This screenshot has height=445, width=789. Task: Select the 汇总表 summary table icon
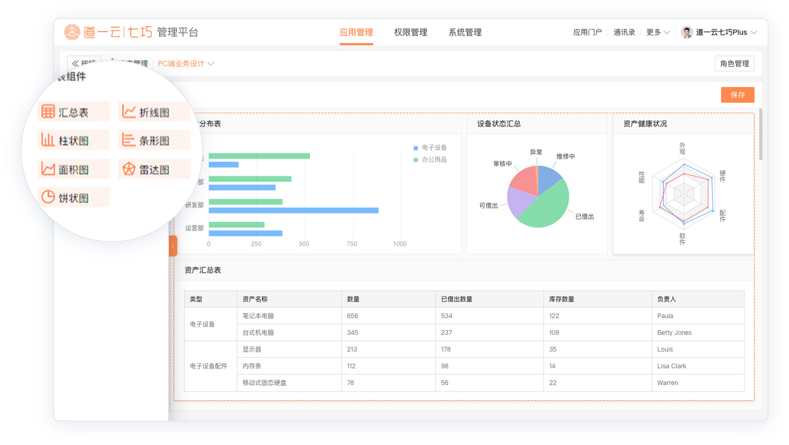48,112
